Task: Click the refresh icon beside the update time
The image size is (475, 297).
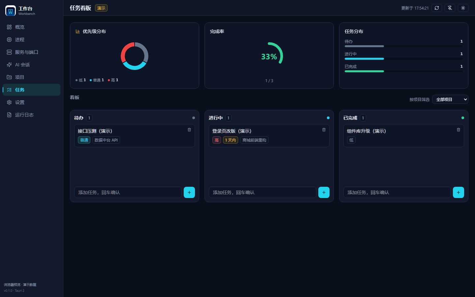Action: click(x=437, y=8)
